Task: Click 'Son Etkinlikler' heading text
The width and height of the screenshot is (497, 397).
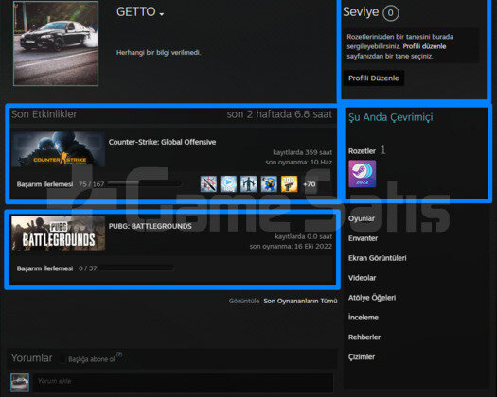Action: (x=44, y=114)
